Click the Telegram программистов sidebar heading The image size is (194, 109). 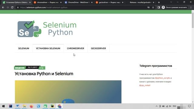tap(156, 66)
